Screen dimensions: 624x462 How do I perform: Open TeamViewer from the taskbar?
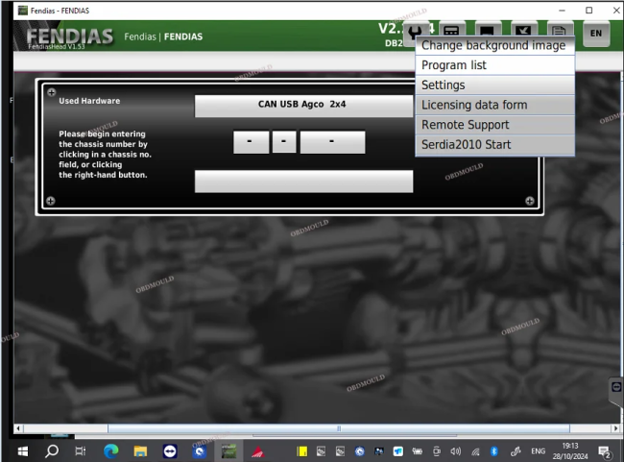[170, 450]
